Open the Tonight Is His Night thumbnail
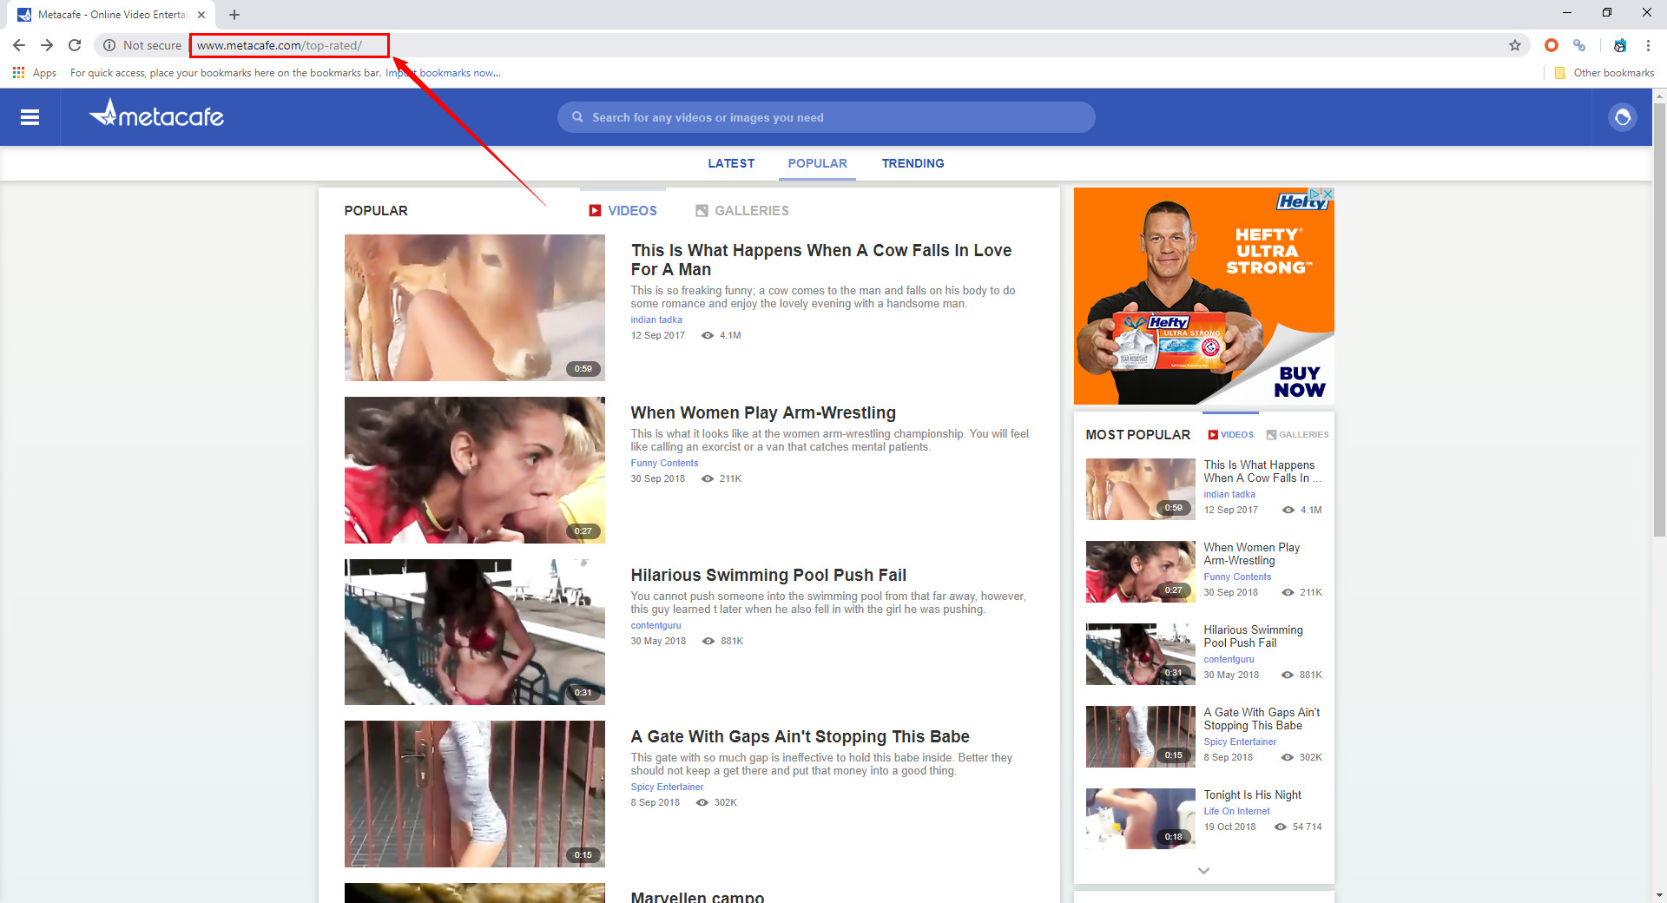Image resolution: width=1667 pixels, height=903 pixels. (x=1140, y=819)
